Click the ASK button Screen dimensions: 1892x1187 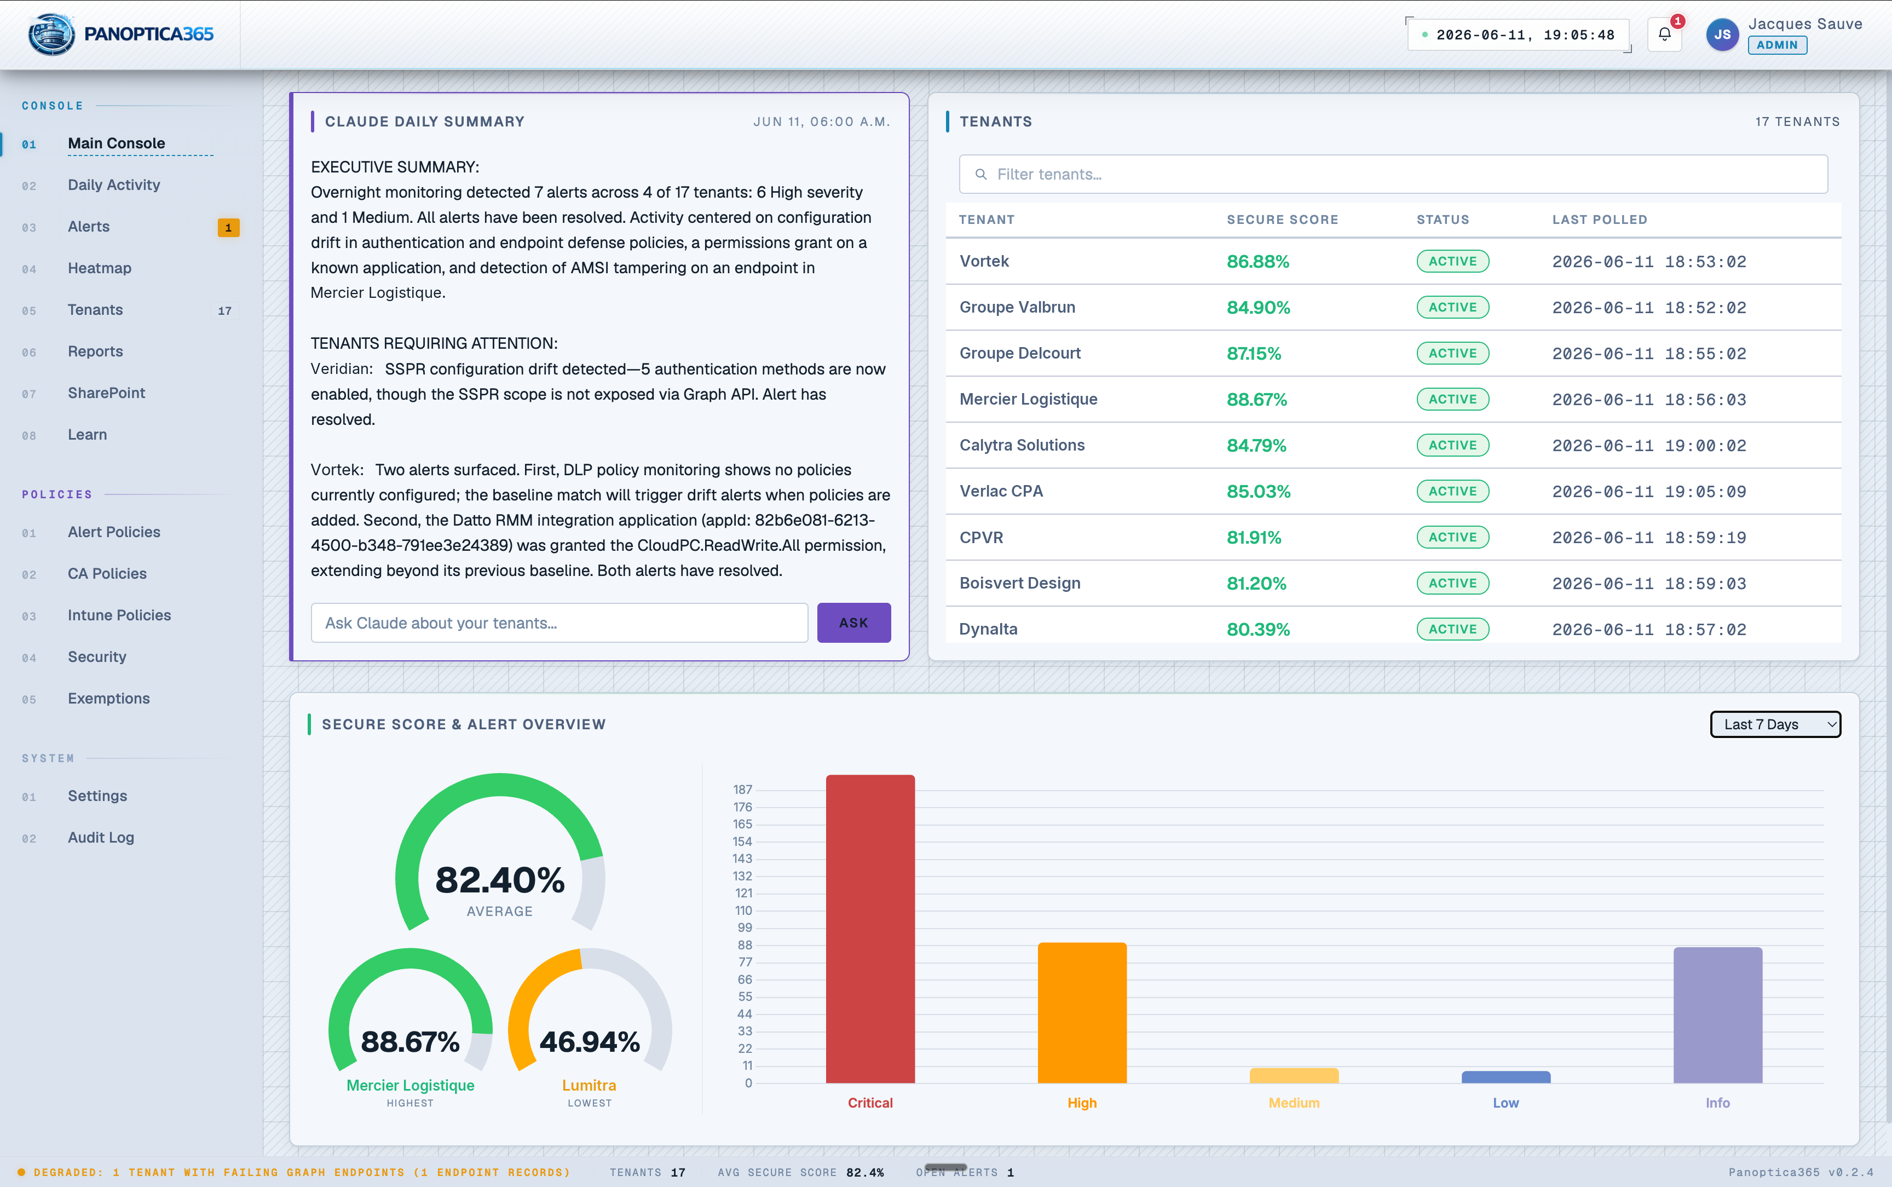[x=854, y=623]
